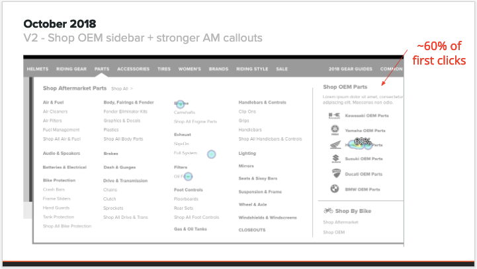Select Riding Gear in the top navigation

tap(71, 69)
